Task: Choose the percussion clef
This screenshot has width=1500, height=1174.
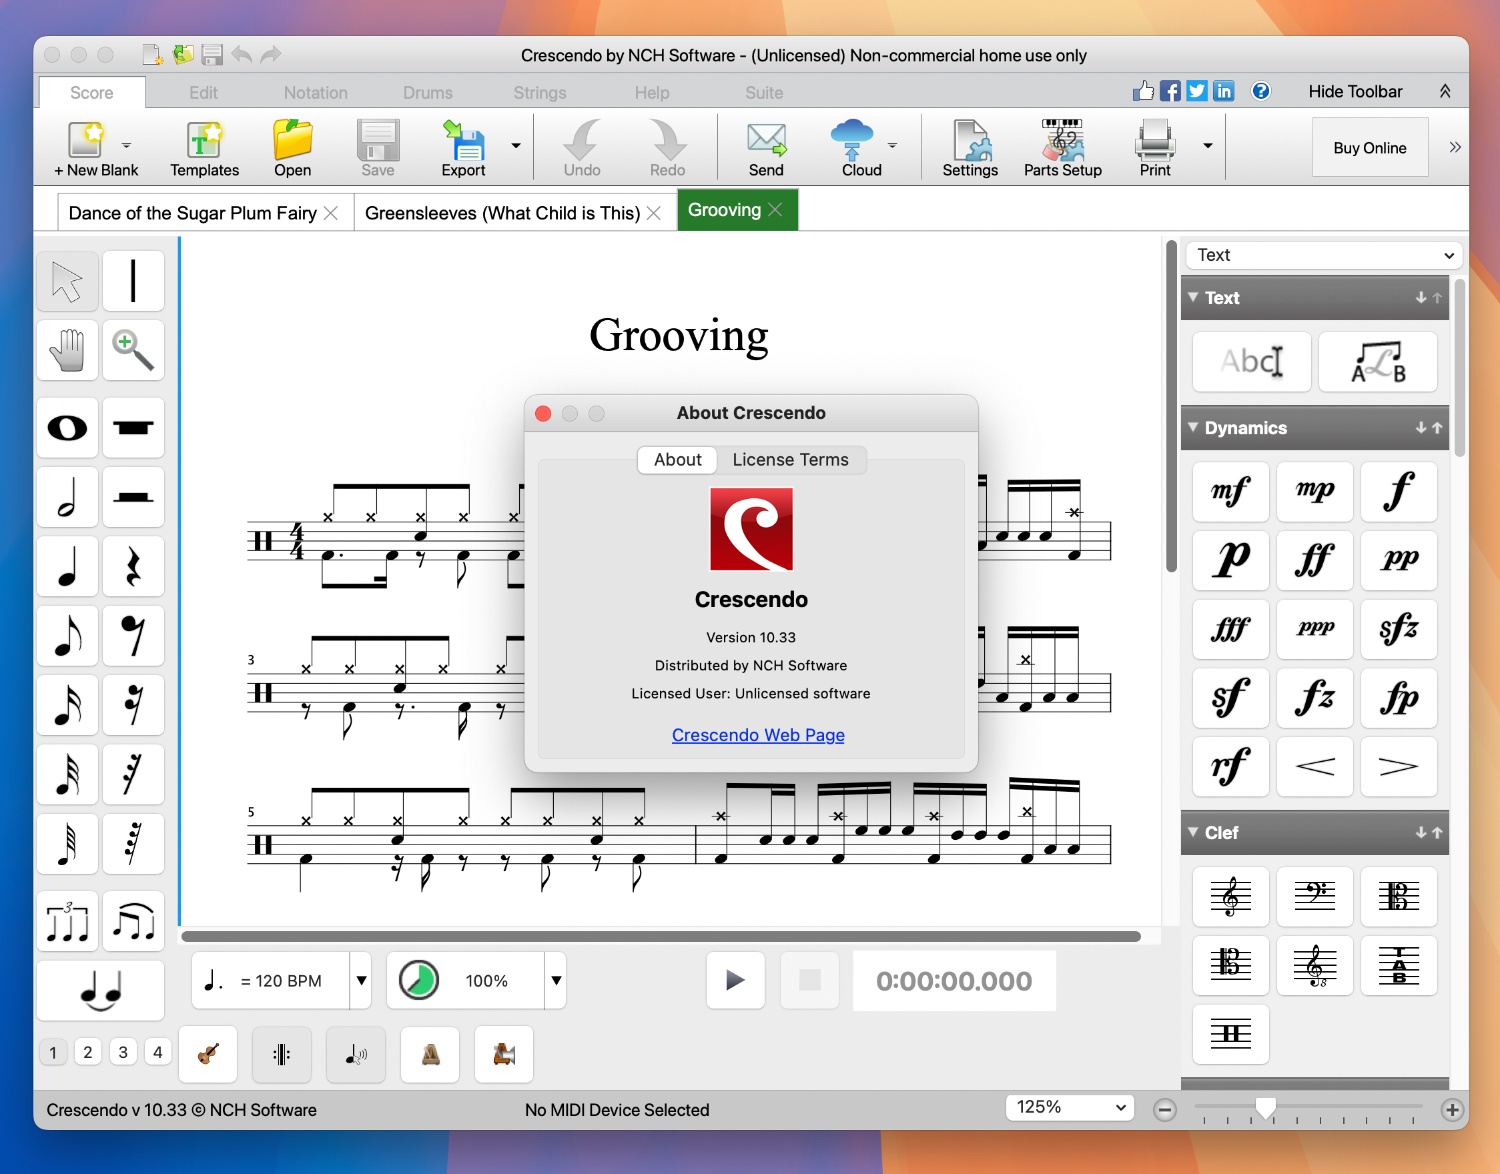Action: [x=1230, y=1034]
